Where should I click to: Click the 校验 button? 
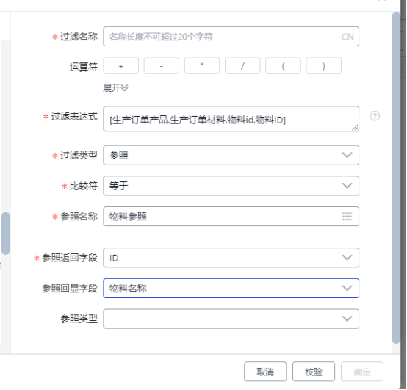(x=314, y=372)
